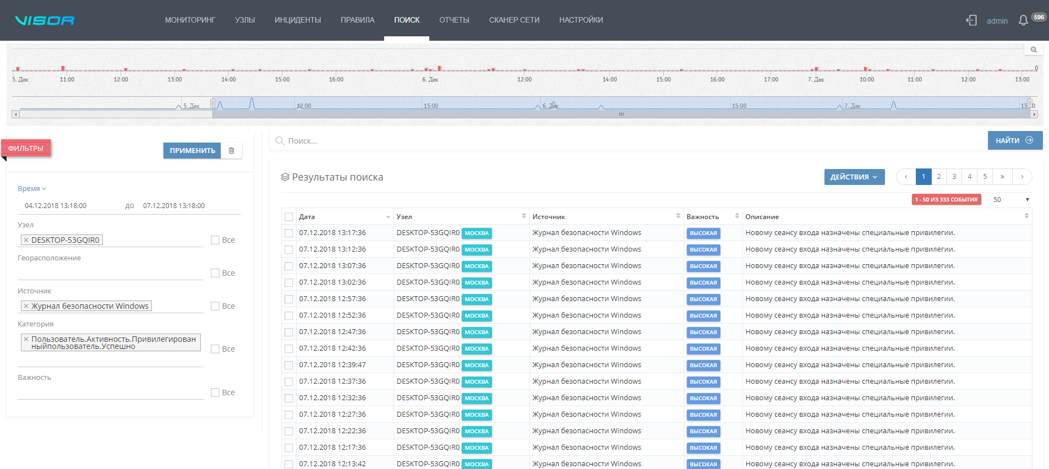Clear filters with the trash icon
This screenshot has width=1049, height=469.
[x=231, y=151]
